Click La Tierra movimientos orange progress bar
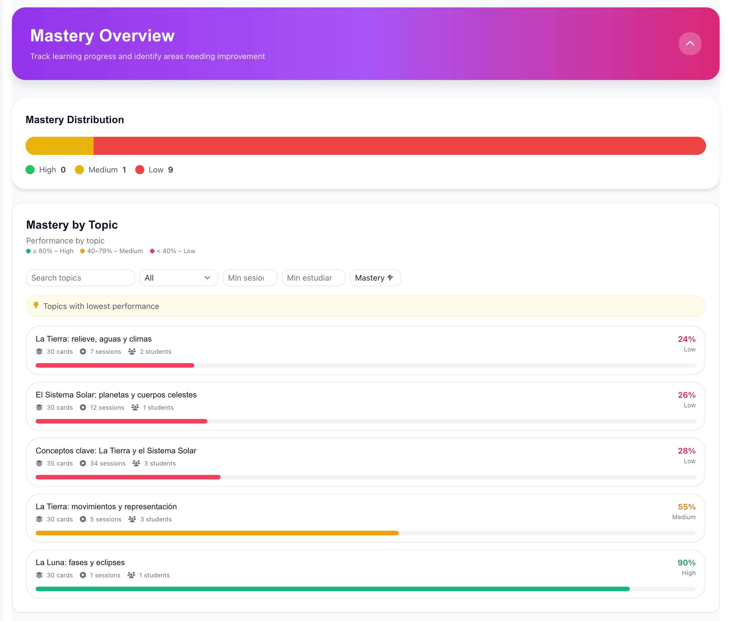Image resolution: width=729 pixels, height=621 pixels. 217,533
